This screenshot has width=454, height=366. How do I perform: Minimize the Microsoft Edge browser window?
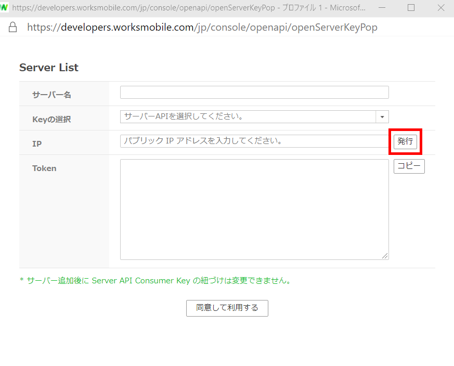pos(381,8)
